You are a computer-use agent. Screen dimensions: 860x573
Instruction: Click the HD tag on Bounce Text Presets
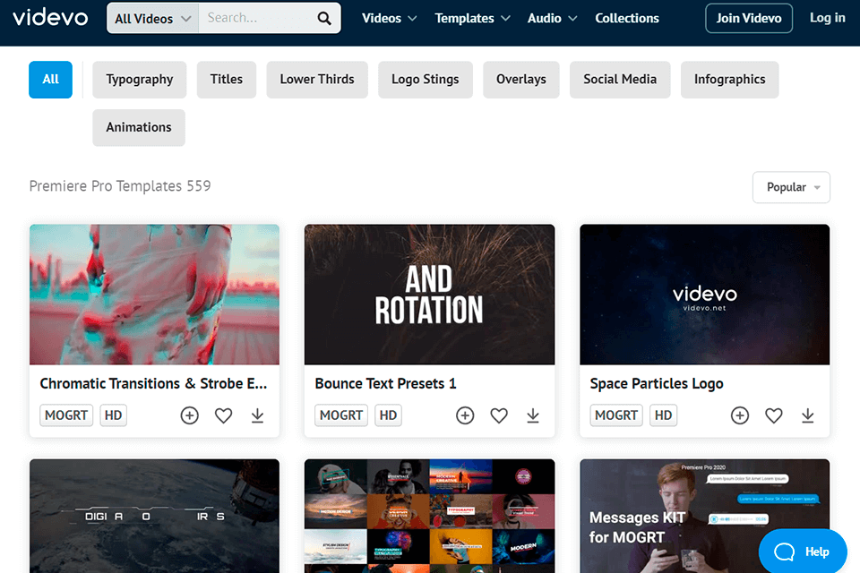[388, 415]
